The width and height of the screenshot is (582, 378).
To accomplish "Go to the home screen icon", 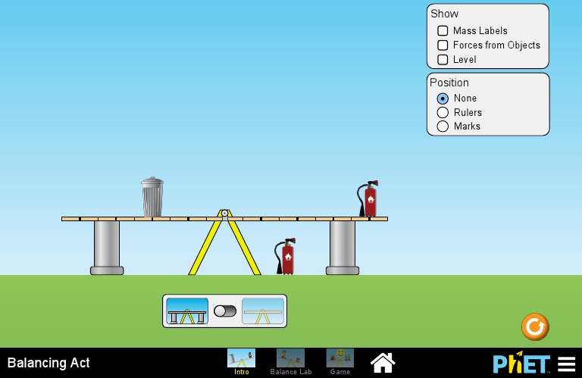I will click(383, 363).
